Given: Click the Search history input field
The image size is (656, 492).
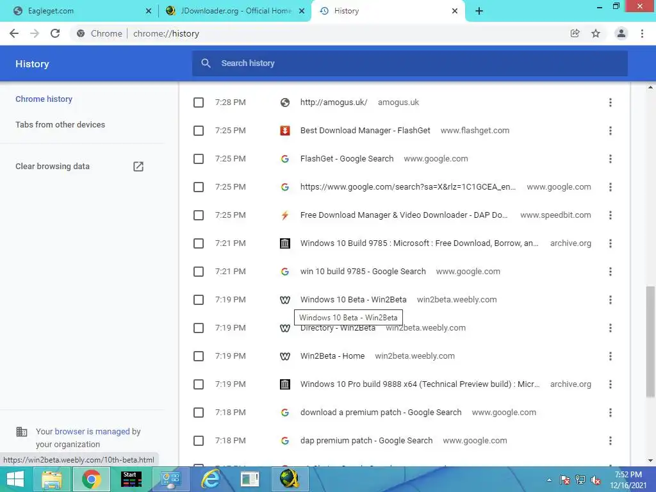Looking at the screenshot, I should [410, 63].
